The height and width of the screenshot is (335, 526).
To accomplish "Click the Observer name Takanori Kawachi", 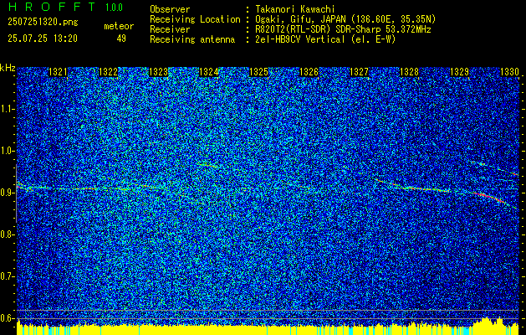I will click(x=294, y=9).
